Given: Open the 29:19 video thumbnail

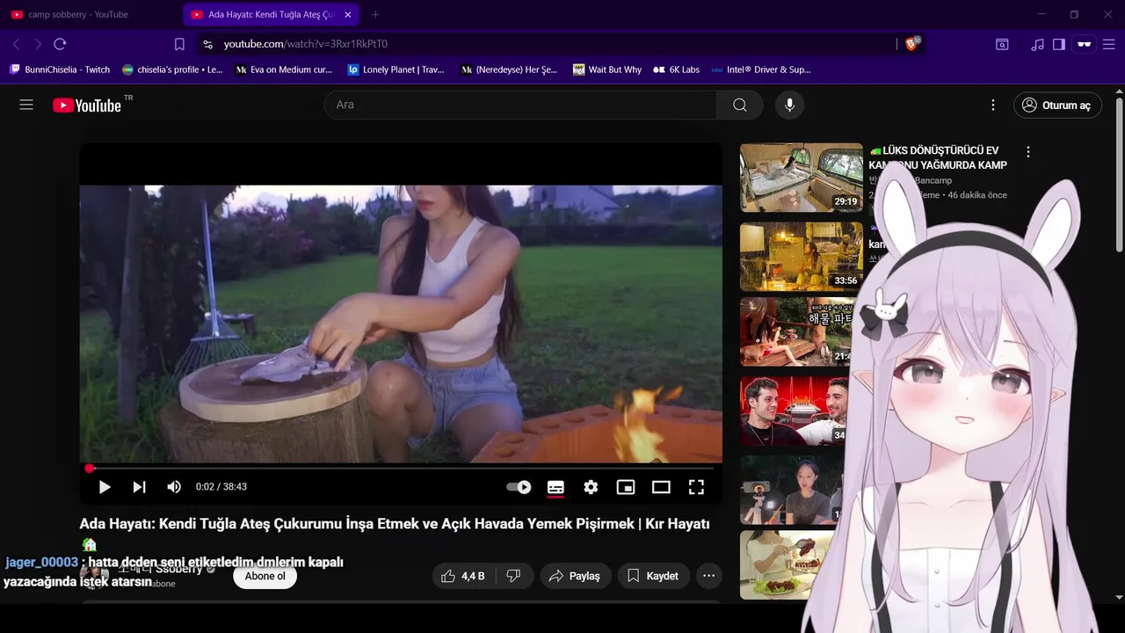Looking at the screenshot, I should point(802,178).
